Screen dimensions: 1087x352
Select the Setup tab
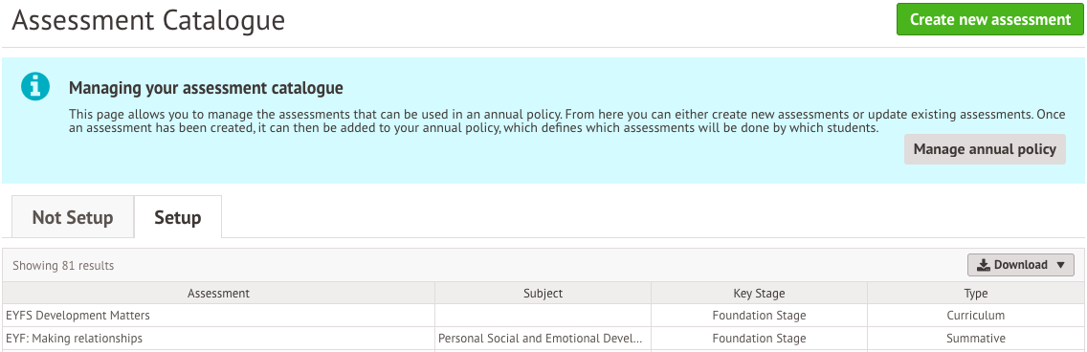pos(177,217)
